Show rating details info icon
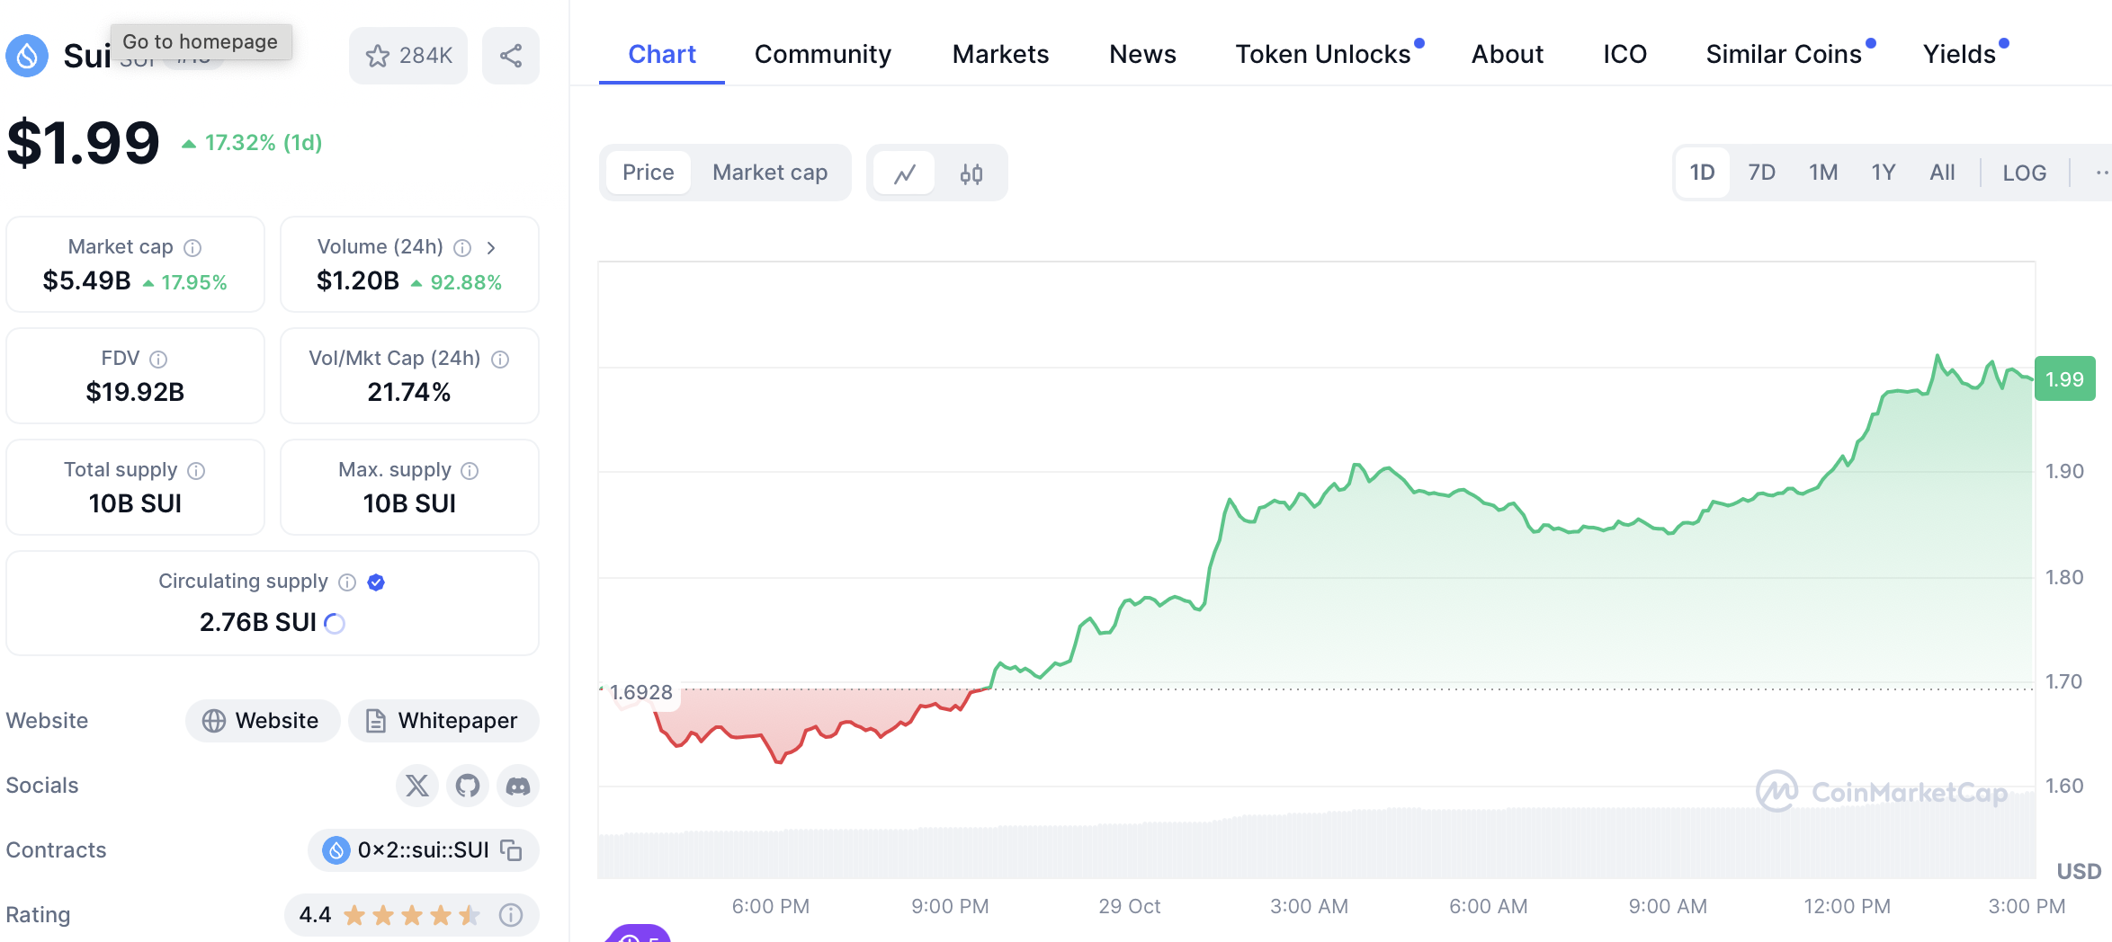This screenshot has width=2112, height=942. 511,915
